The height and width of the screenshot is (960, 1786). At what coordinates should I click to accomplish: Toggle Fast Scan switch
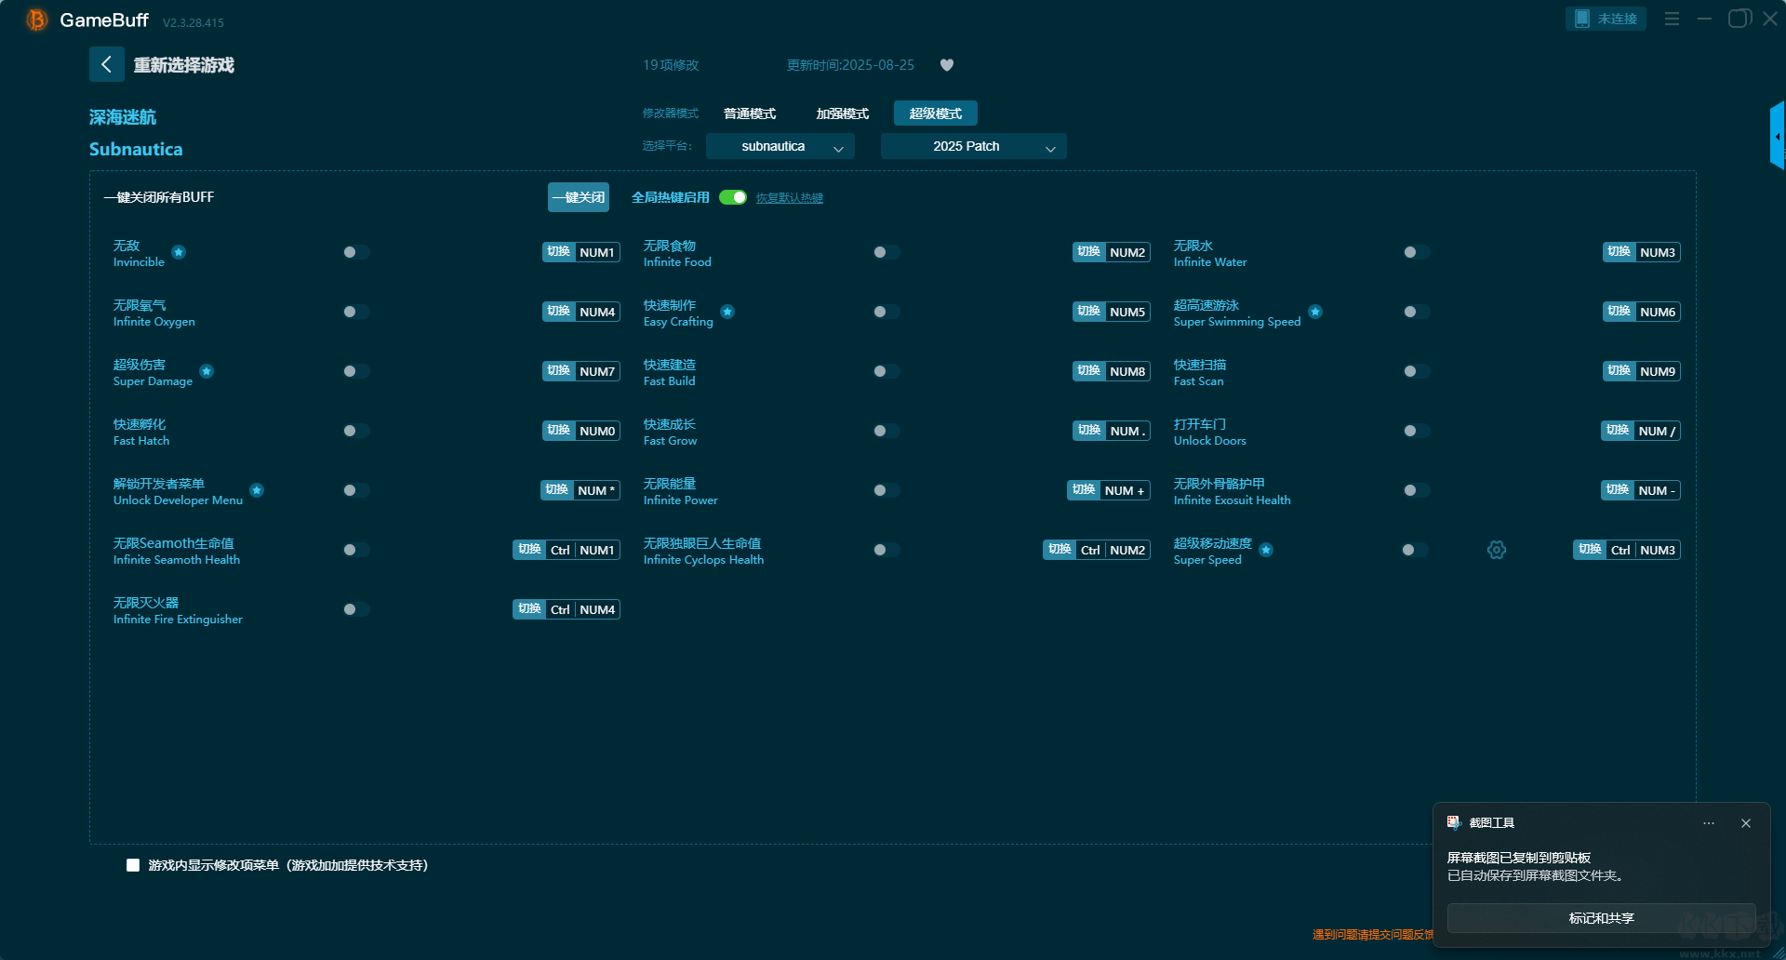click(x=1416, y=371)
